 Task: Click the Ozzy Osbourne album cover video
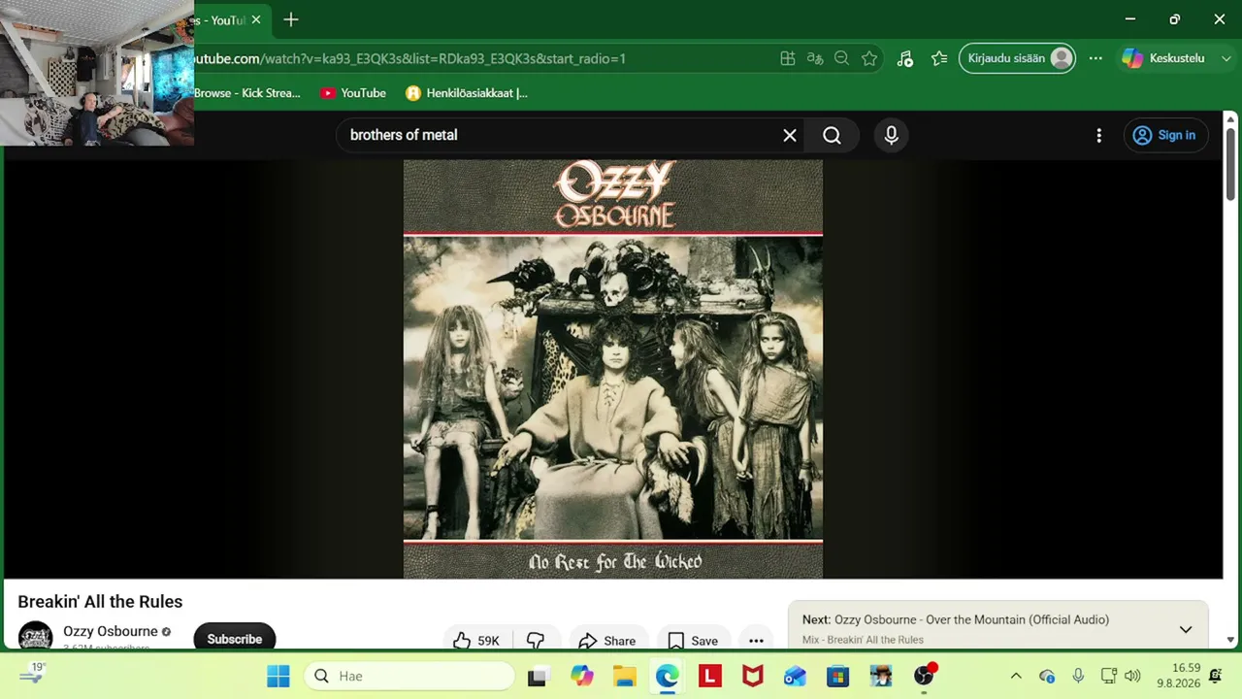pyautogui.click(x=613, y=369)
